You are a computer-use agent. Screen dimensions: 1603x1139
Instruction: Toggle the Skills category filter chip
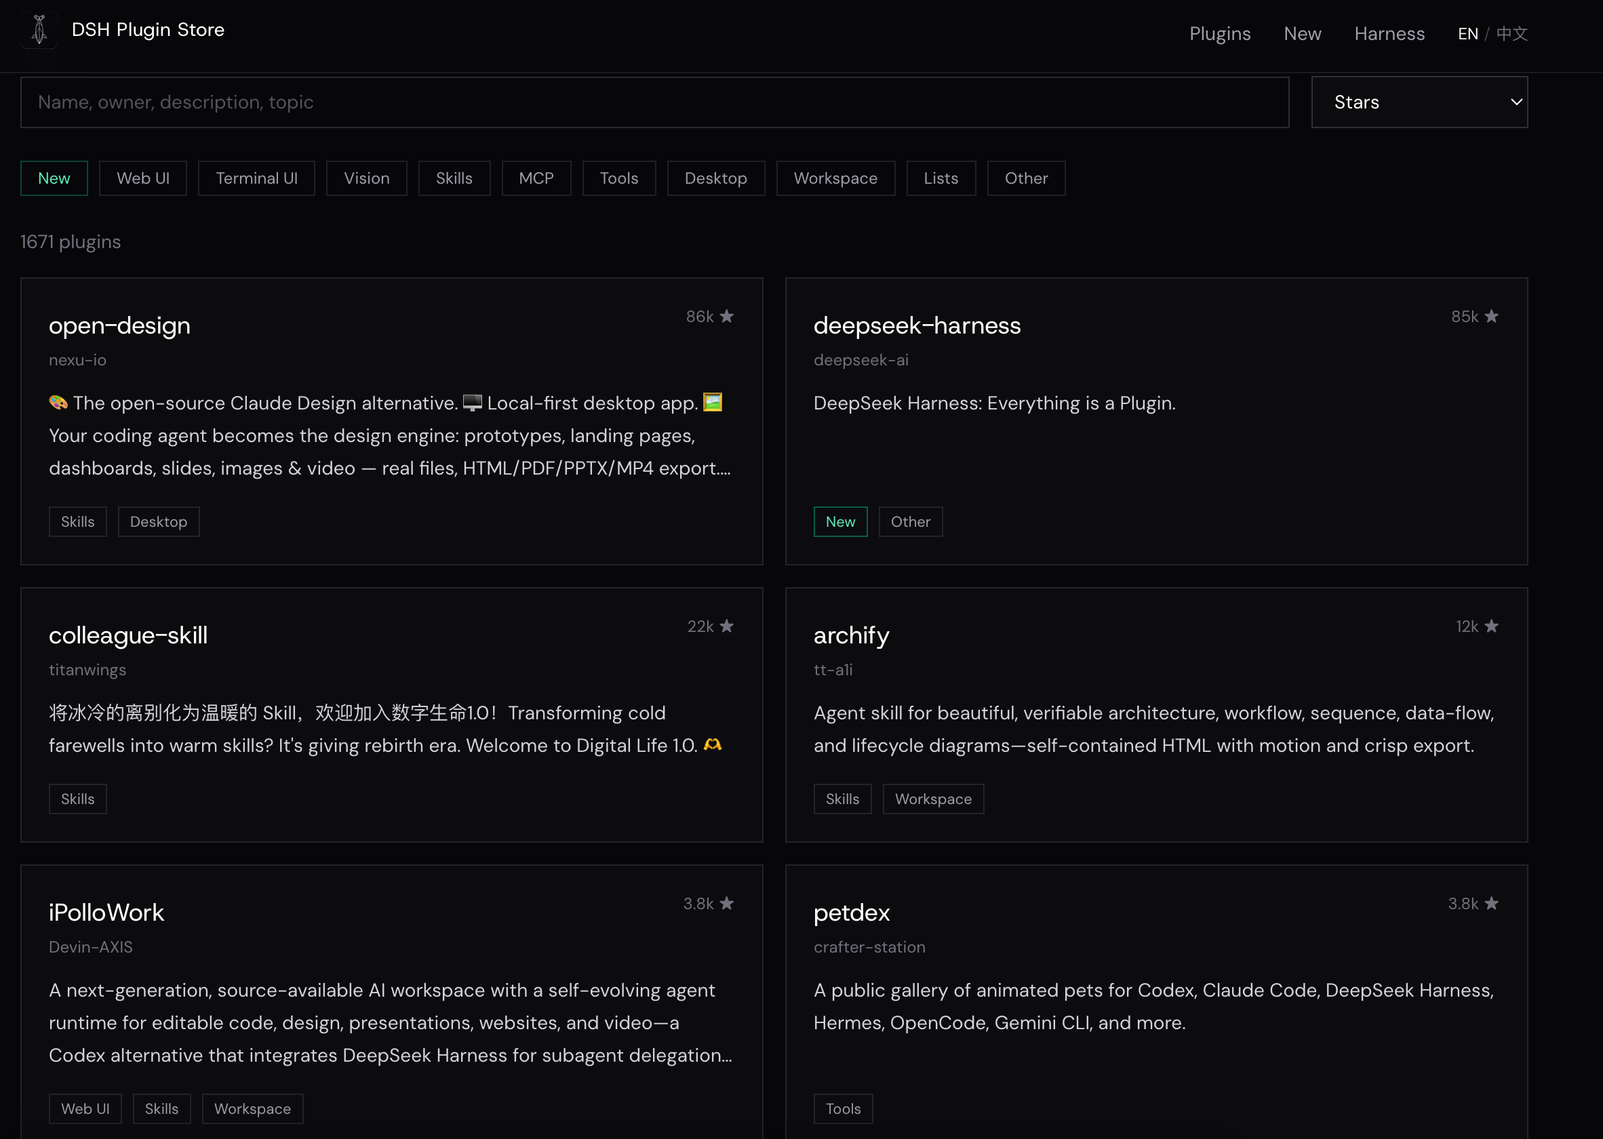coord(454,178)
